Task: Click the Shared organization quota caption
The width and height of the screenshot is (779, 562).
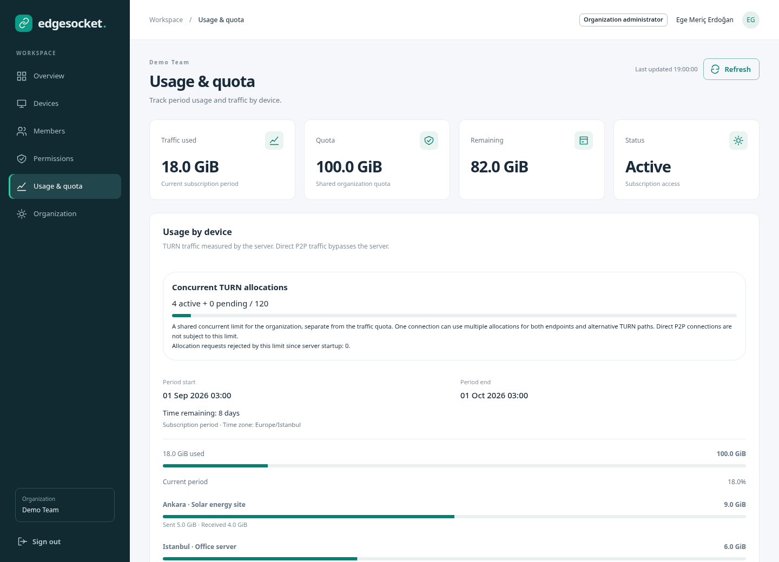Action: (353, 184)
